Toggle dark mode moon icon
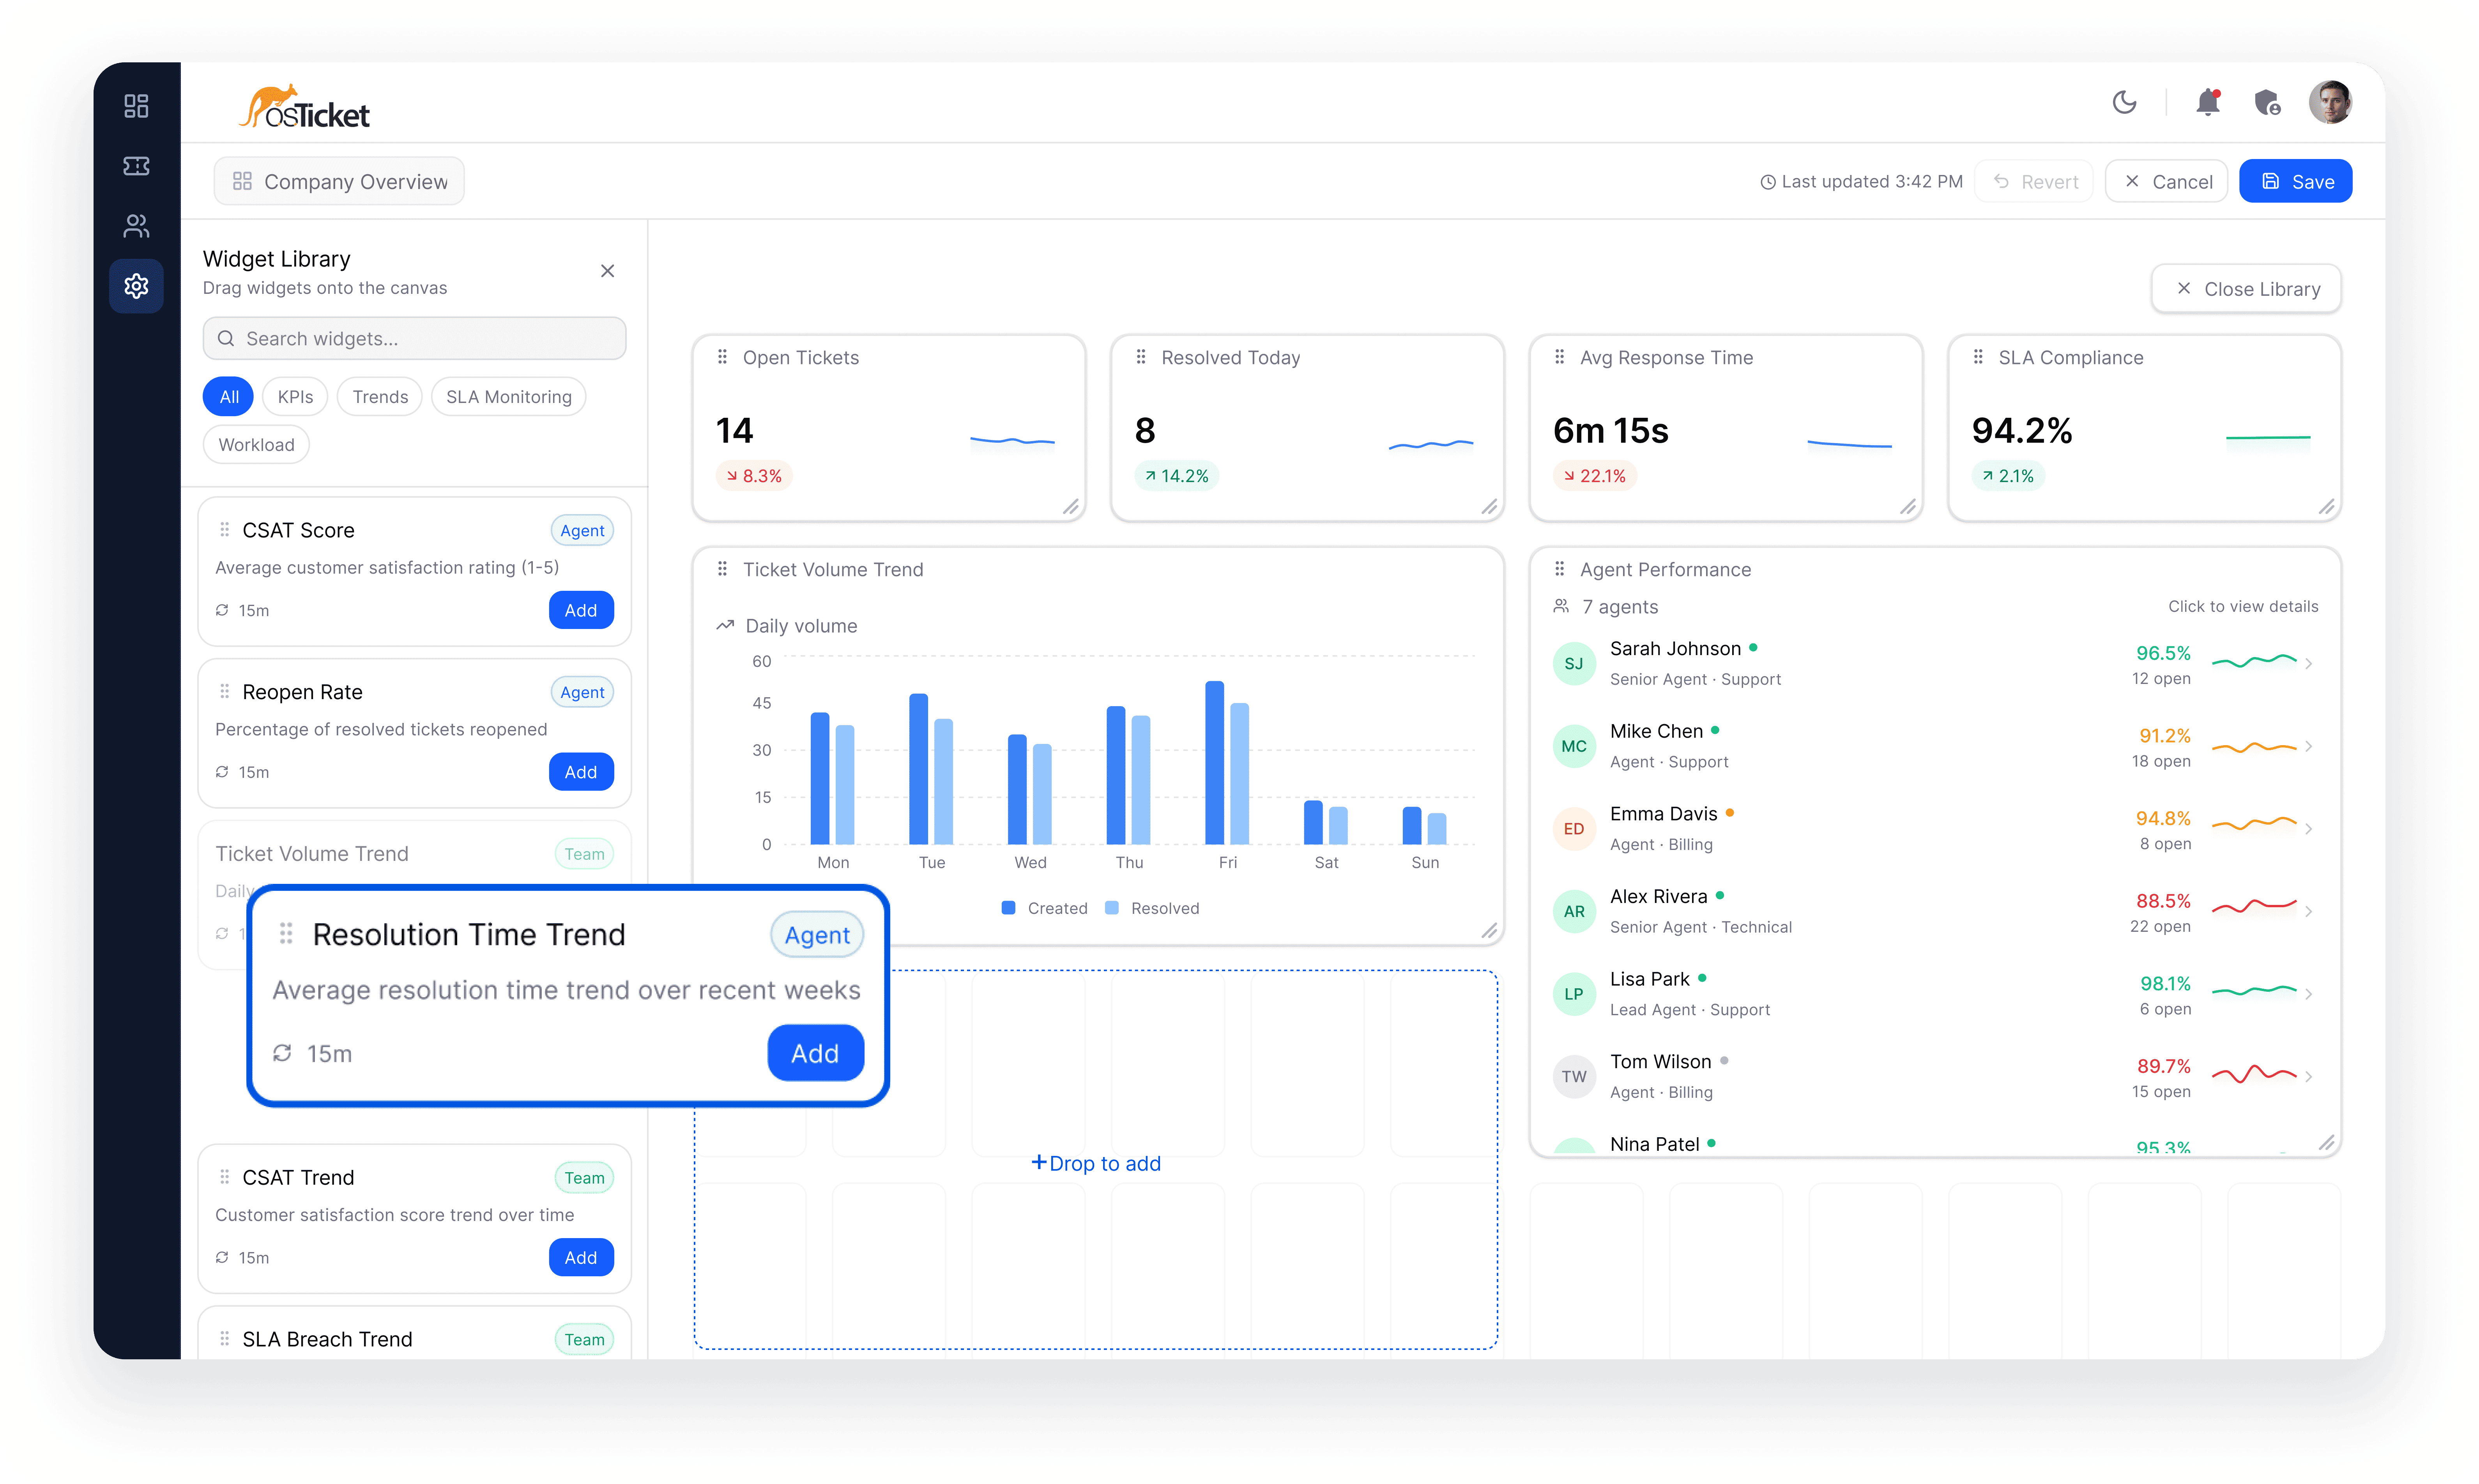The width and height of the screenshot is (2479, 1484). (2124, 102)
